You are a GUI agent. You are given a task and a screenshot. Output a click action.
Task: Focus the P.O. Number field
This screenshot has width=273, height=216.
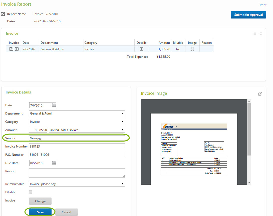coord(77,154)
